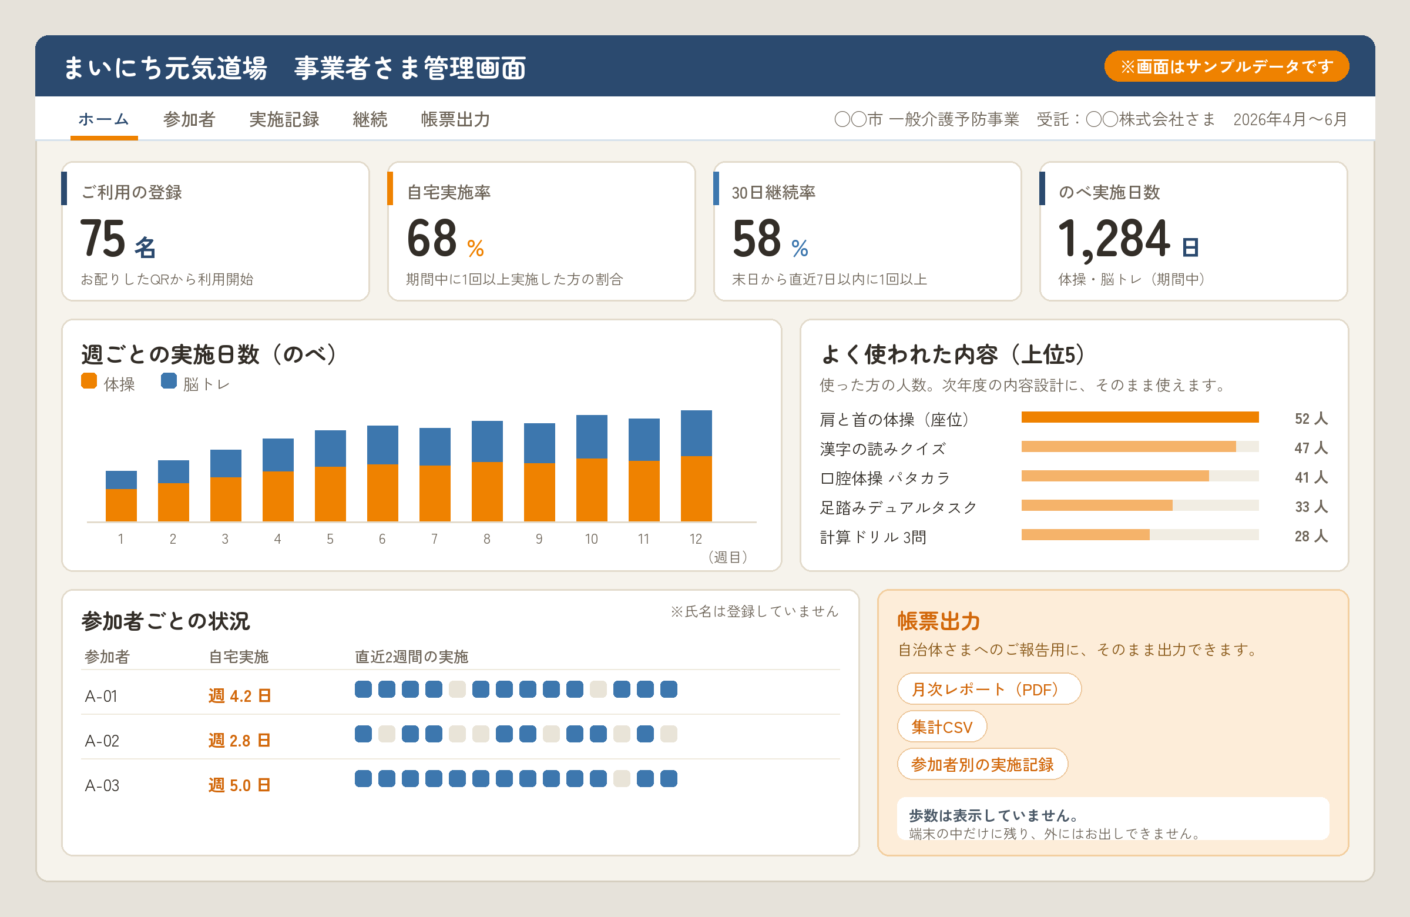Select the ご利用の登録 75名 card
Image resolution: width=1410 pixels, height=917 pixels.
(216, 231)
